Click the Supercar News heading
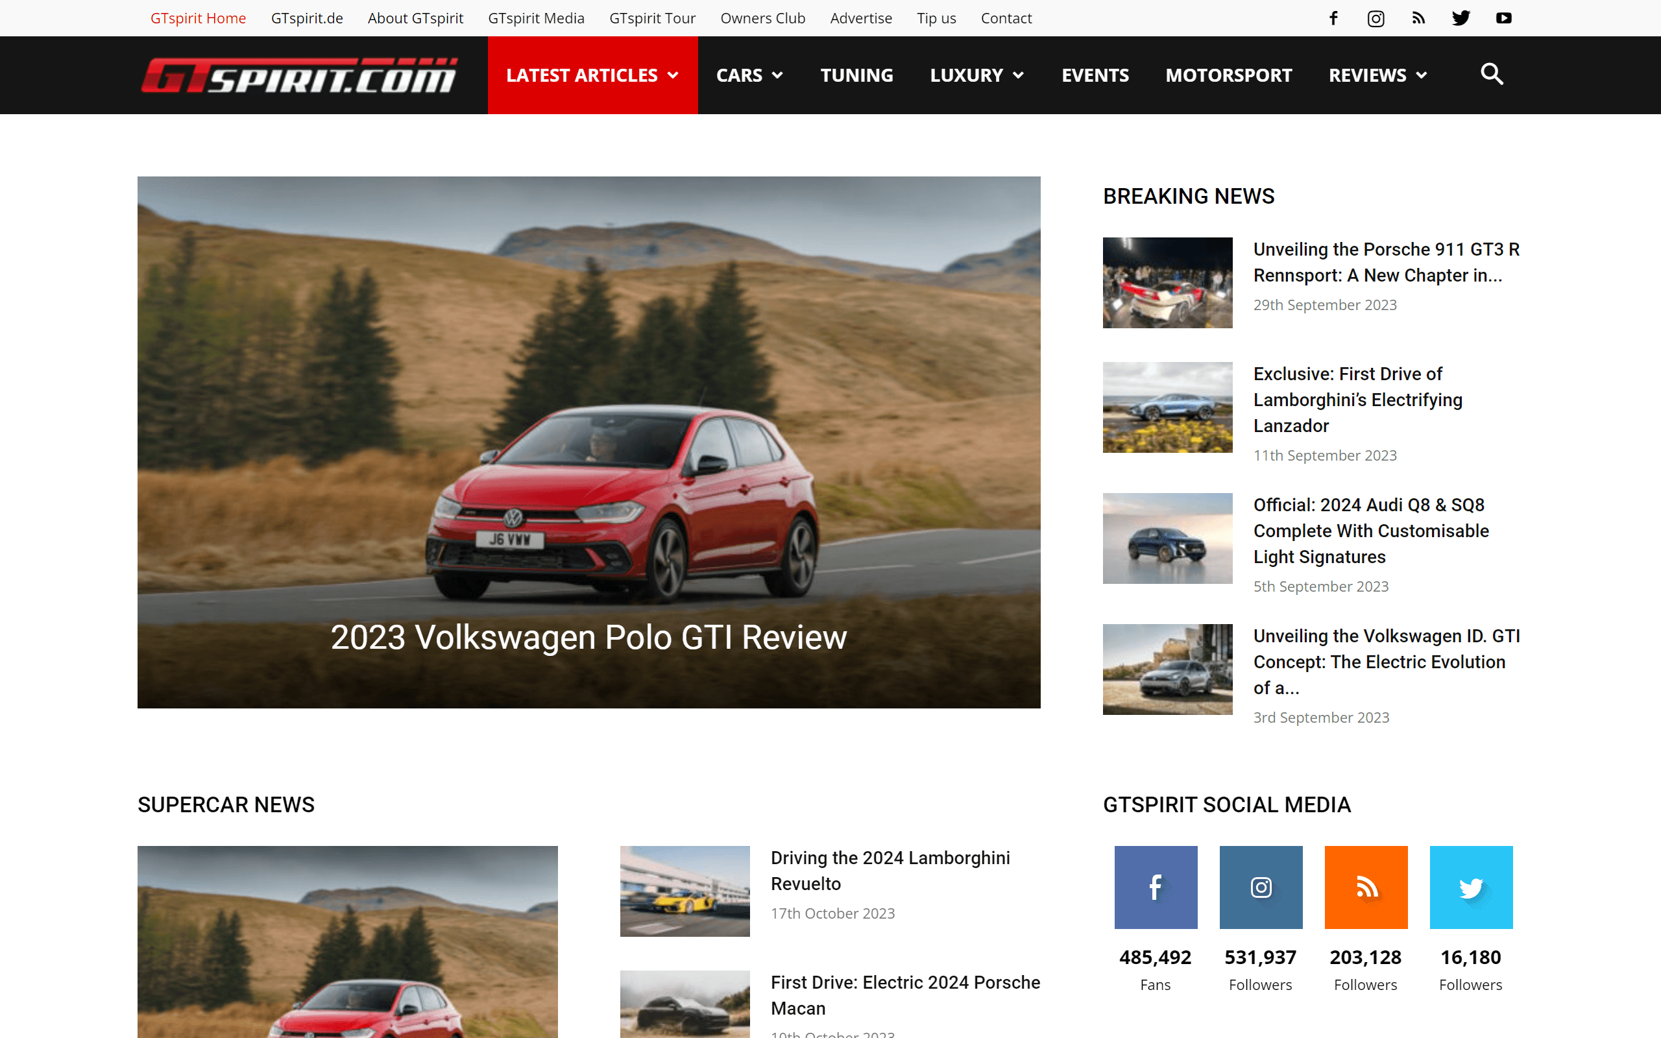This screenshot has height=1038, width=1661. click(x=226, y=804)
